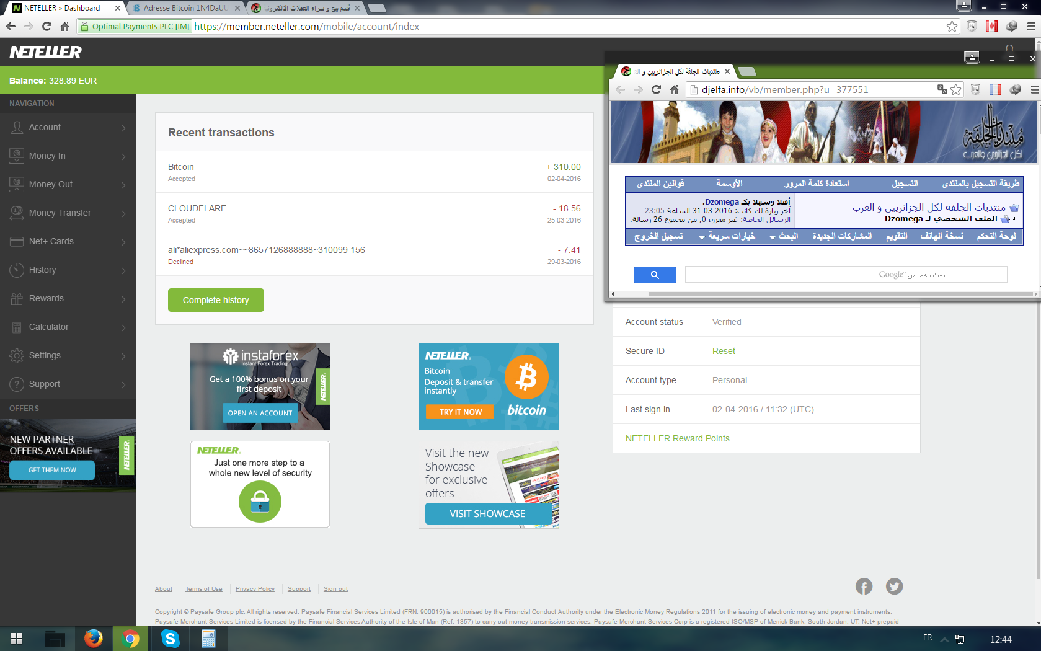Click the NETELLER logo in the header

pos(45,52)
